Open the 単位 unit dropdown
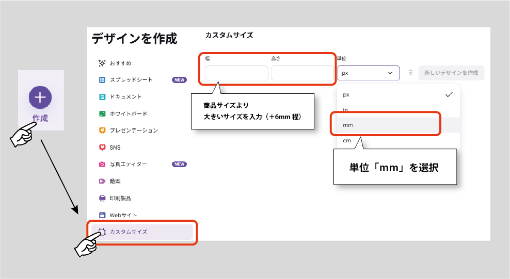This screenshot has width=510, height=279. coord(368,73)
